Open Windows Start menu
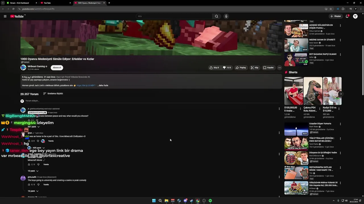This screenshot has height=204, width=364. (x=154, y=201)
